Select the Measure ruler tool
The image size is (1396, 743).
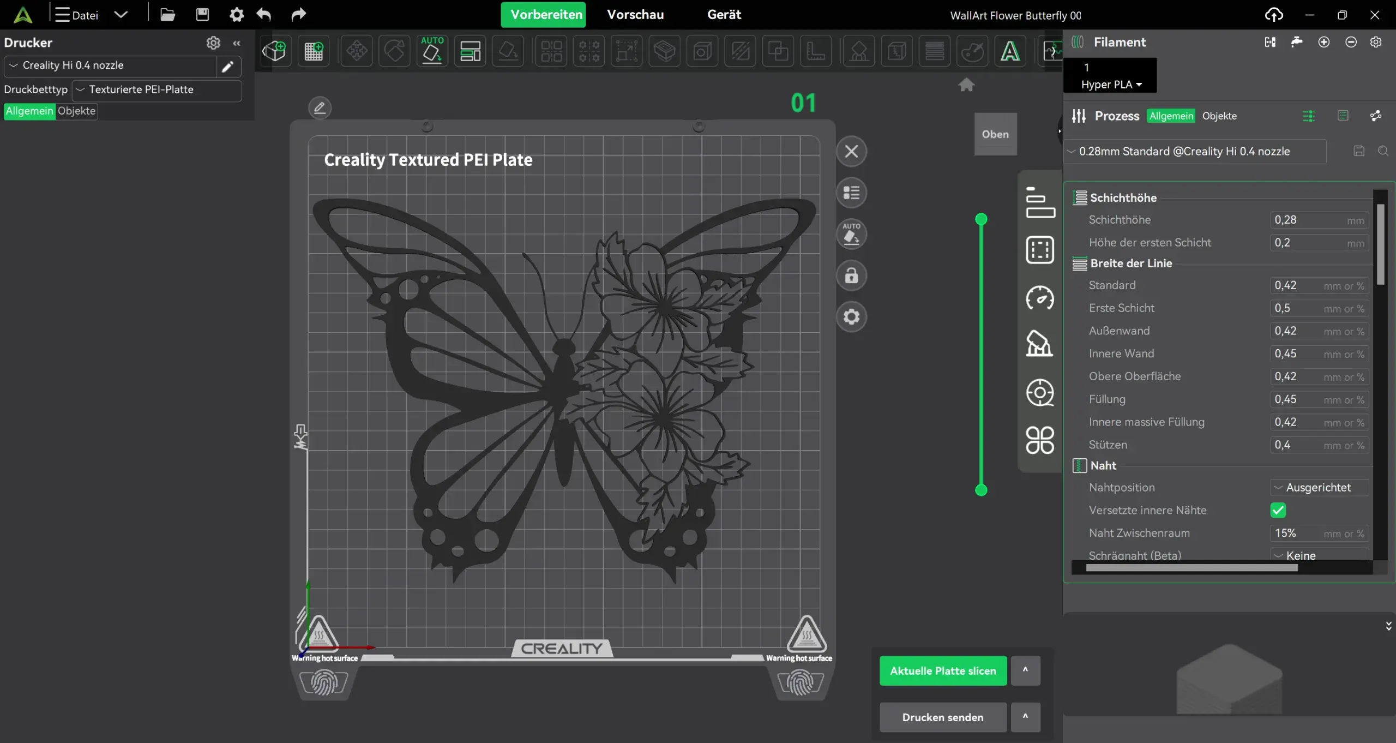pos(816,51)
